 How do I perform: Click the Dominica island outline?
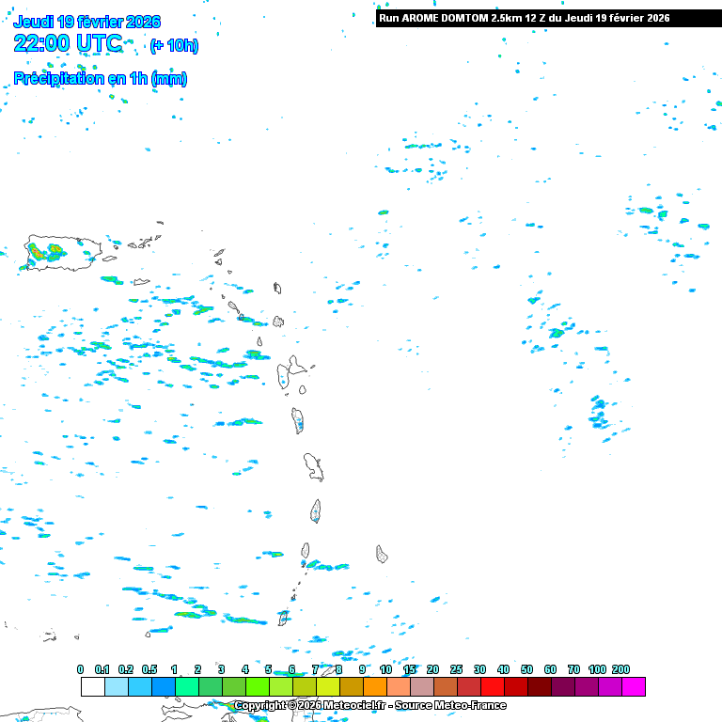(298, 419)
